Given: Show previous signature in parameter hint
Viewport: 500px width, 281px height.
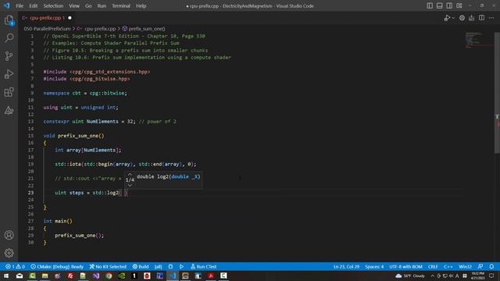Looking at the screenshot, I should (x=130, y=174).
